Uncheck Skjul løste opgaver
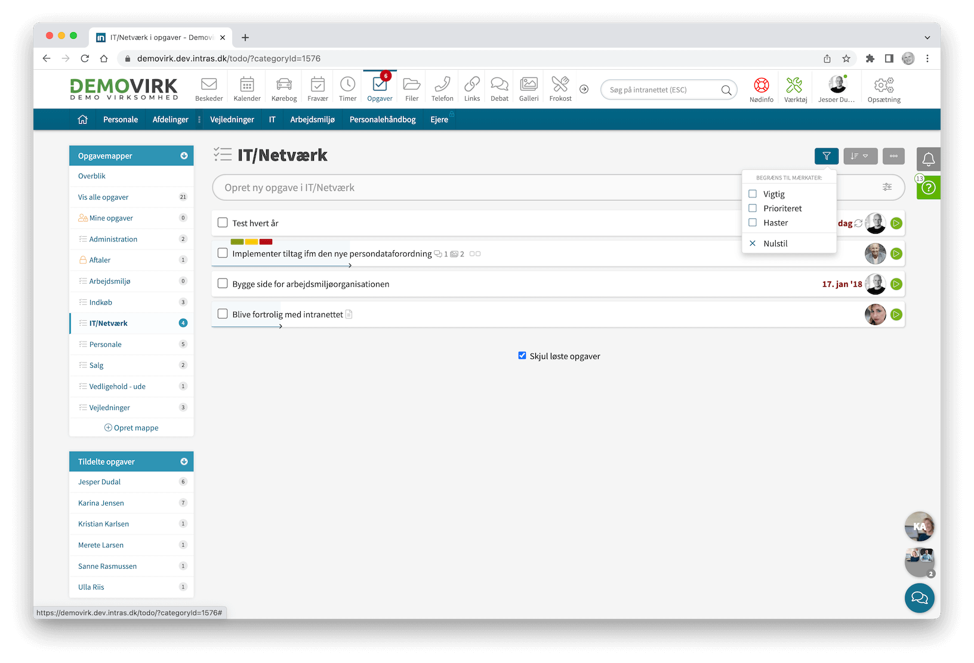The image size is (974, 663). [522, 356]
